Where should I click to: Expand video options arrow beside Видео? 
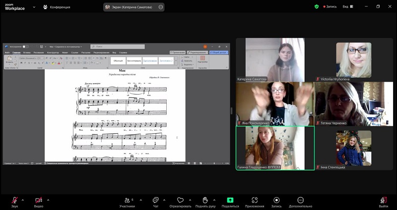click(x=48, y=200)
